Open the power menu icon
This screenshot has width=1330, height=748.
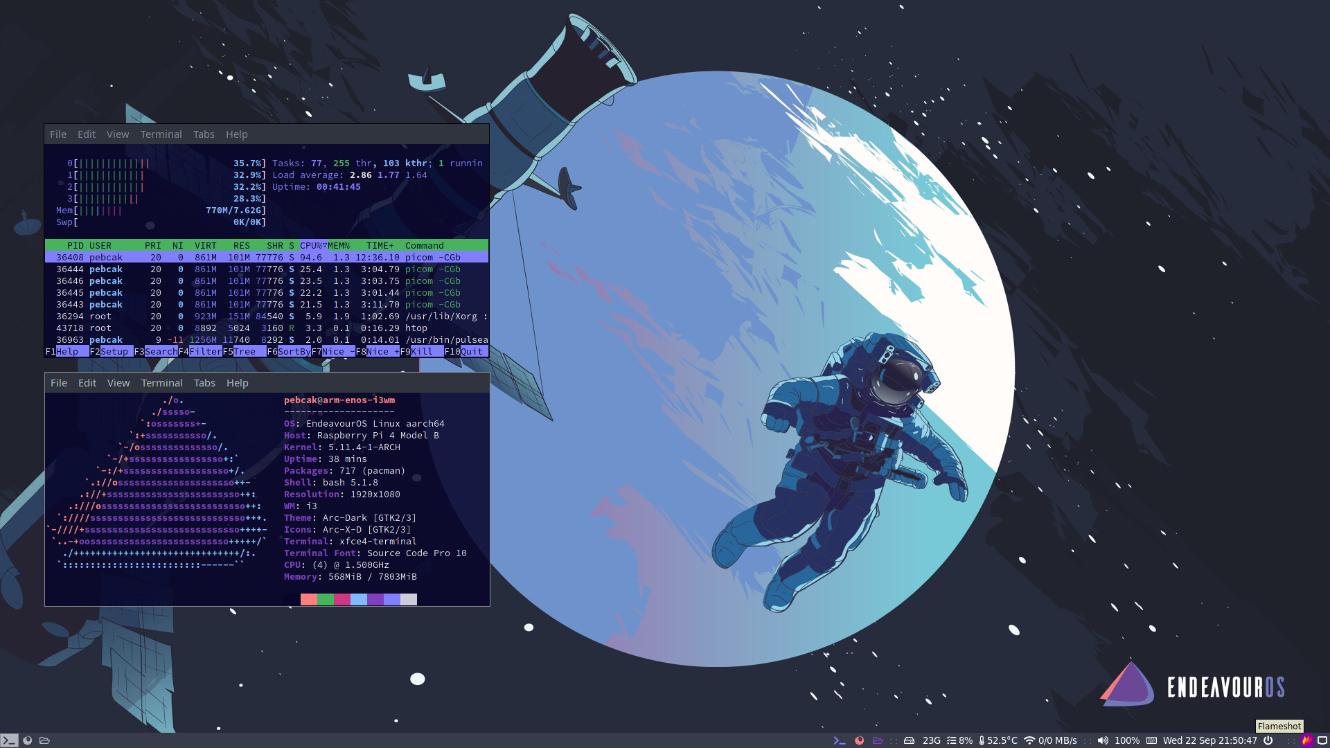pyautogui.click(x=1268, y=740)
